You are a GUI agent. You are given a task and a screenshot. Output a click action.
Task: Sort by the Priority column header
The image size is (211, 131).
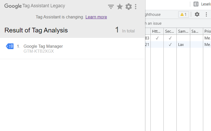[207, 31]
